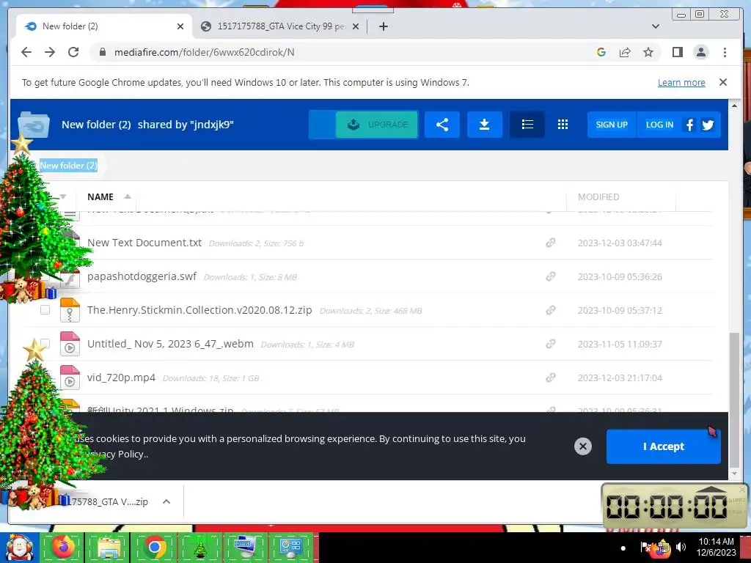This screenshot has width=751, height=563.
Task: Click the SIGN UP button
Action: coord(612,125)
